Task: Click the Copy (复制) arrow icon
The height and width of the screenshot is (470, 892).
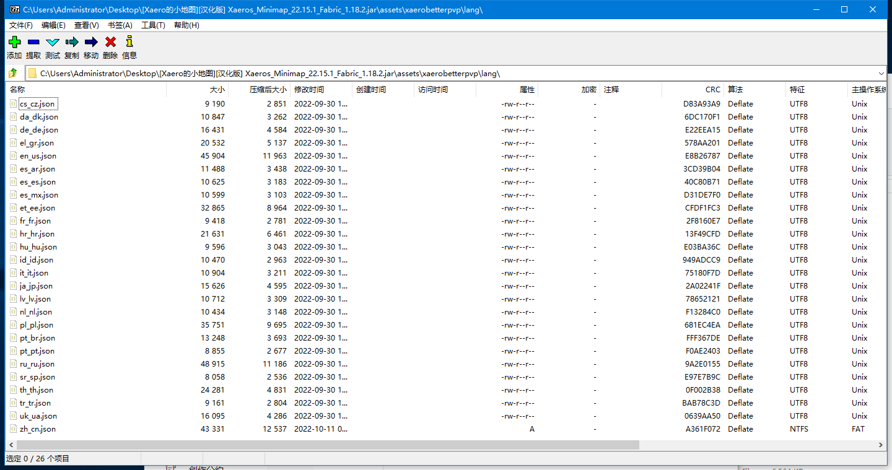Action: (x=72, y=42)
